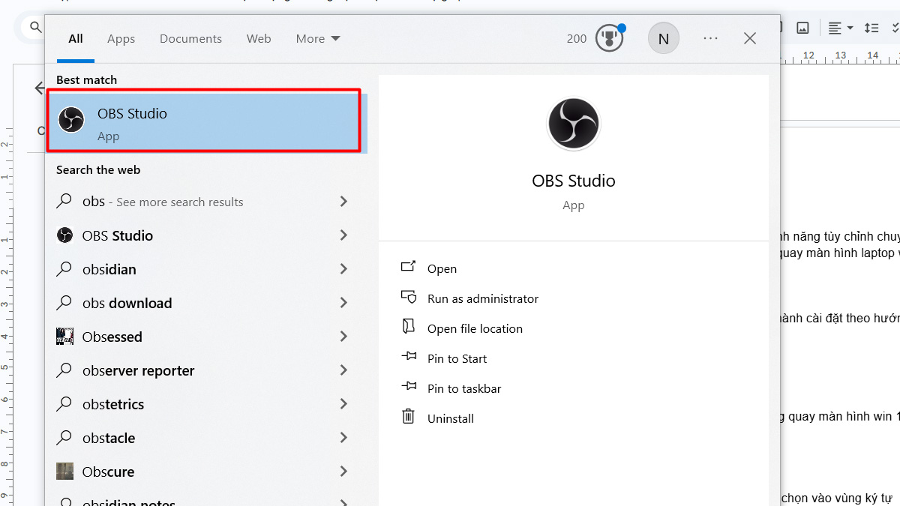Image resolution: width=900 pixels, height=506 pixels.
Task: Expand the 'obsidian' suggestion chevron
Action: [x=343, y=268]
